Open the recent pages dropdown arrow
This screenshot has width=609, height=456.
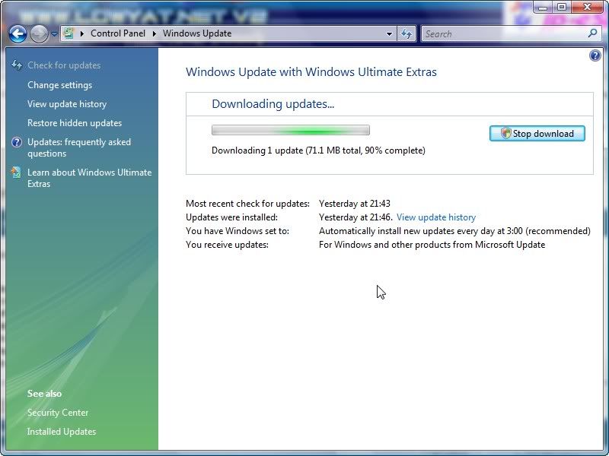pyautogui.click(x=55, y=34)
